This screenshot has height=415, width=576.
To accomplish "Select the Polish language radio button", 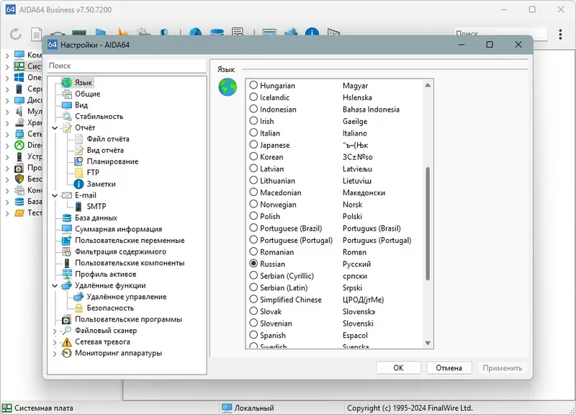I will 253,216.
